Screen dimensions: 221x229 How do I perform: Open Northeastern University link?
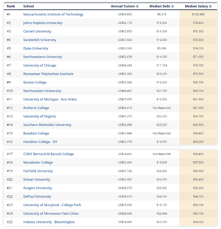tap(42, 91)
